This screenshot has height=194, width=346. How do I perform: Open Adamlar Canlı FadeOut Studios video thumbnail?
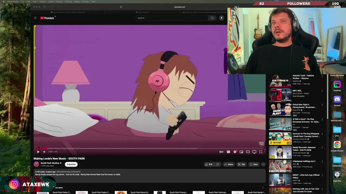coord(280,81)
